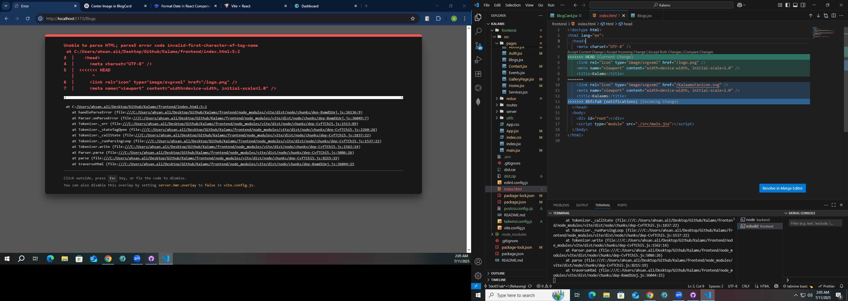Click Customize Layout icon in VS Code title bar
The width and height of the screenshot is (848, 301).
tap(780, 5)
